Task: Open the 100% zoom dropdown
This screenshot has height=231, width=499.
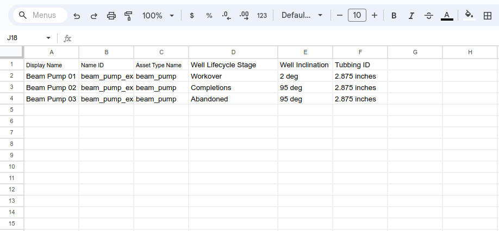Action: [158, 16]
